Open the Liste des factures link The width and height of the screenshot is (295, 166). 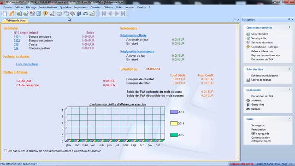pos(27,64)
